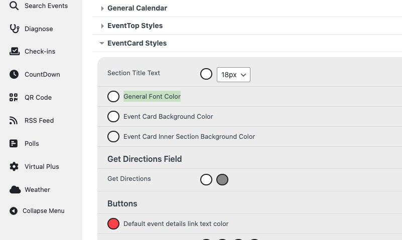Click the gray Get Directions color swatch
The image size is (402, 240).
[x=222, y=179]
